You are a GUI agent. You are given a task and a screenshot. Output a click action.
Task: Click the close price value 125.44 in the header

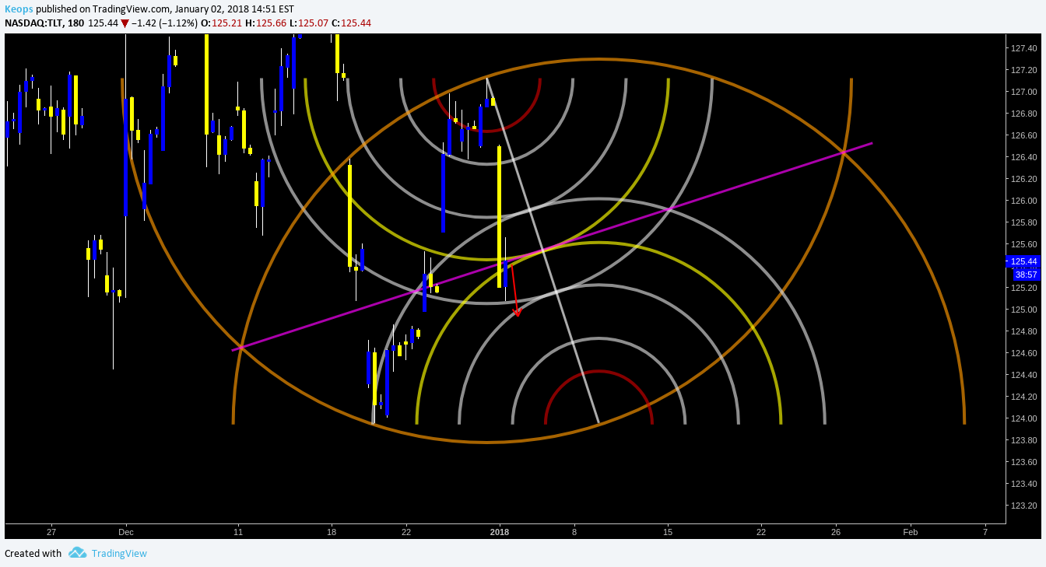pyautogui.click(x=356, y=23)
